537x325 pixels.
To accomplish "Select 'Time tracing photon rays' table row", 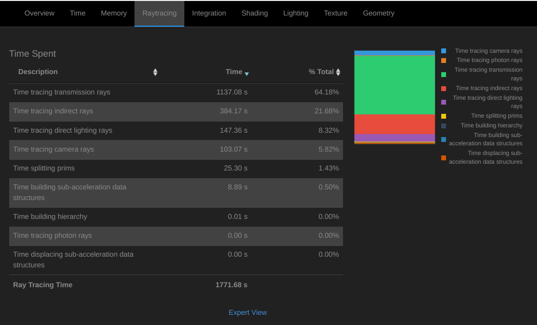I will (176, 236).
